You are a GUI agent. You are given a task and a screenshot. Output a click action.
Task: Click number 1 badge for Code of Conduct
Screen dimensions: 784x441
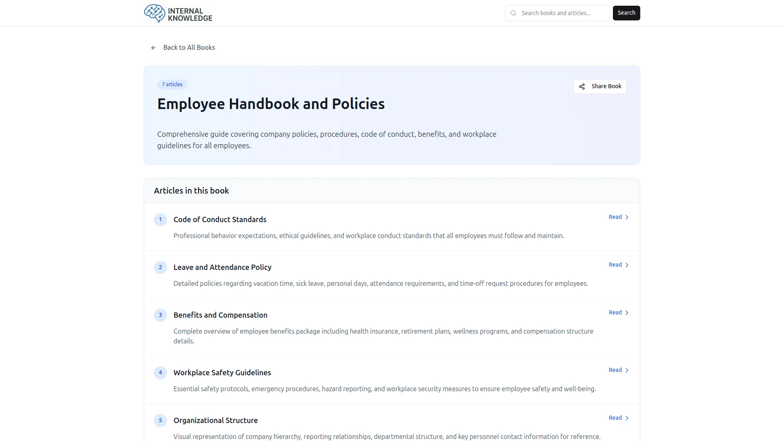(160, 220)
